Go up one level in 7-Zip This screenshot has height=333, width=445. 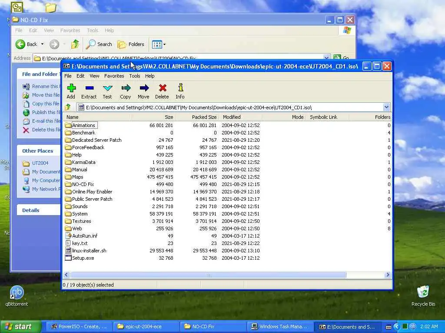(x=68, y=108)
